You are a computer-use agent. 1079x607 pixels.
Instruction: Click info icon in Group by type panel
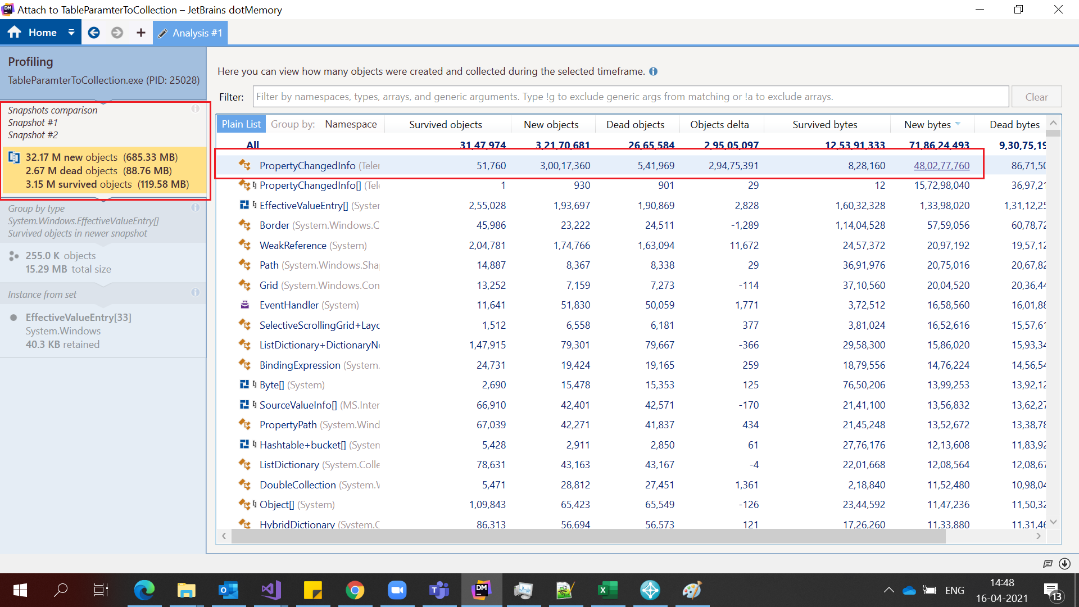(x=195, y=207)
